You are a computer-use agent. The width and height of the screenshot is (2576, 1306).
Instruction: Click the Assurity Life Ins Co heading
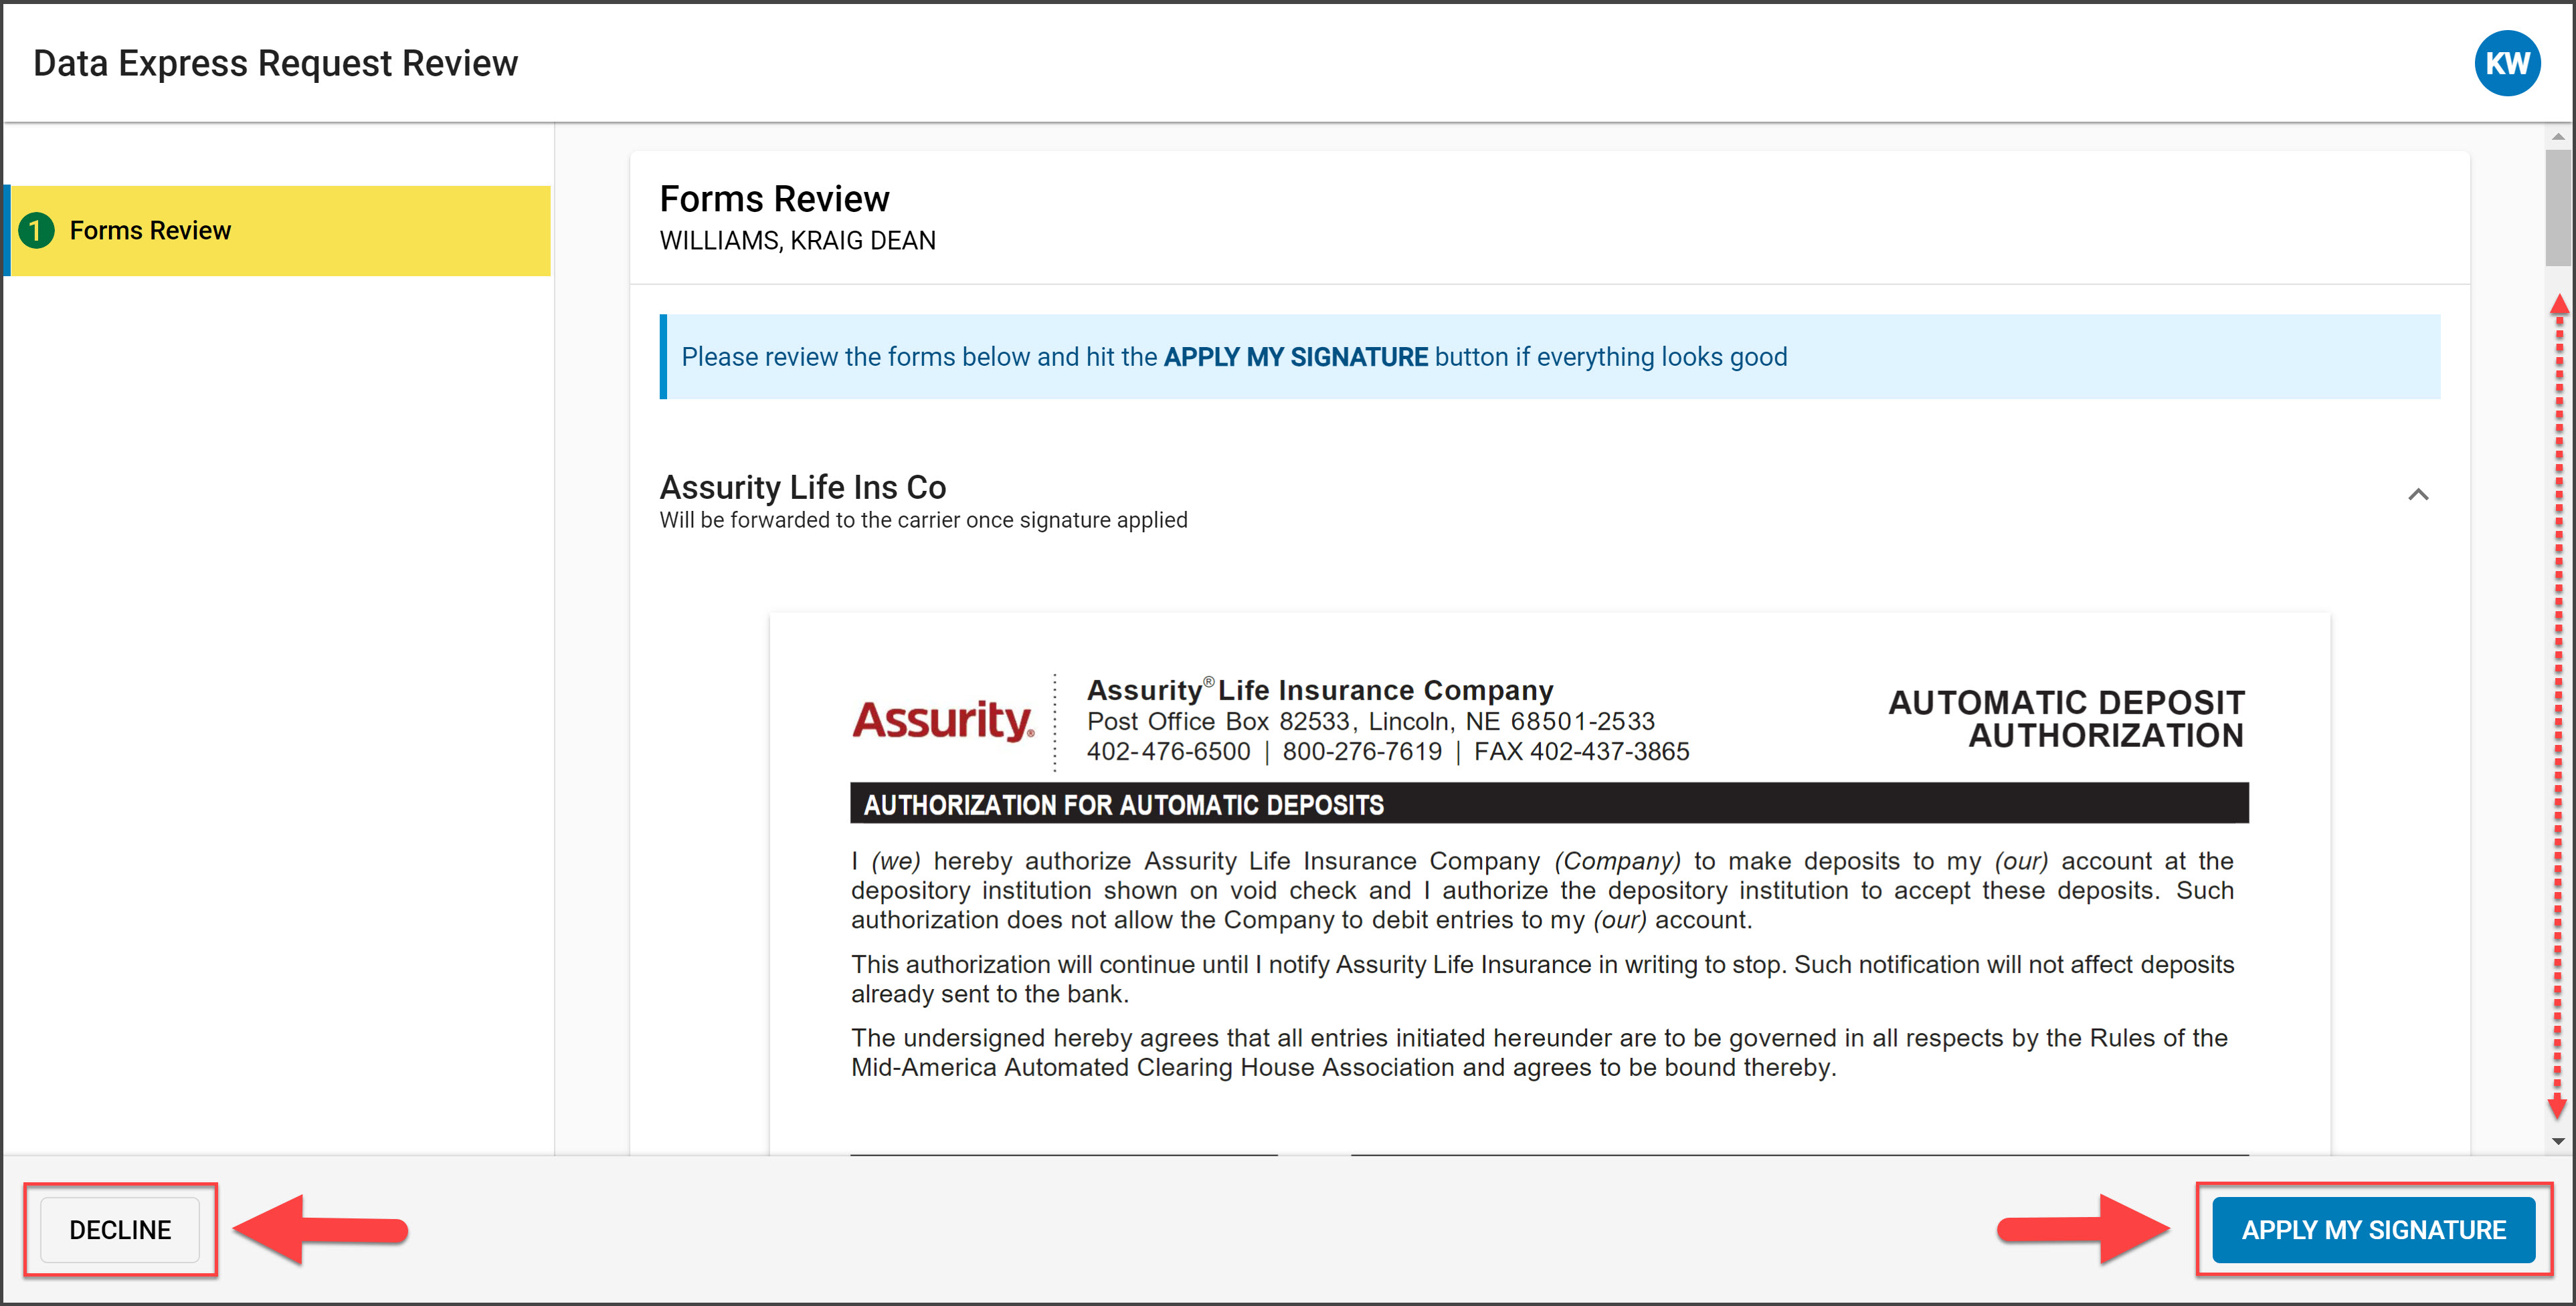coord(803,487)
